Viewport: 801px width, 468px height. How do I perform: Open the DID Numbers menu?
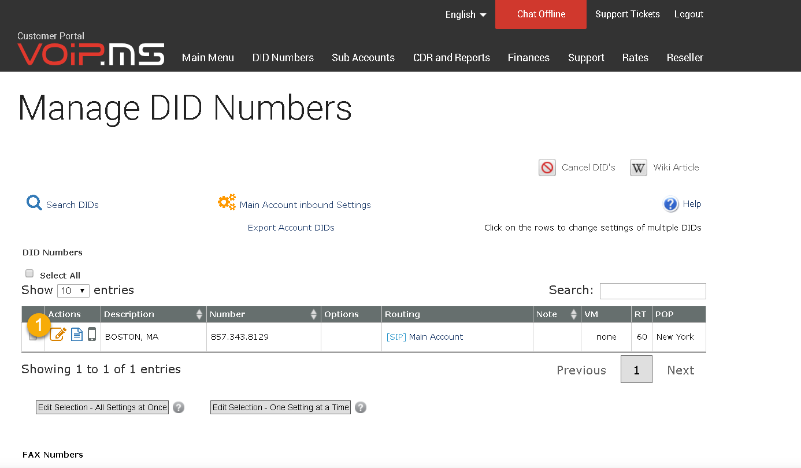(283, 58)
